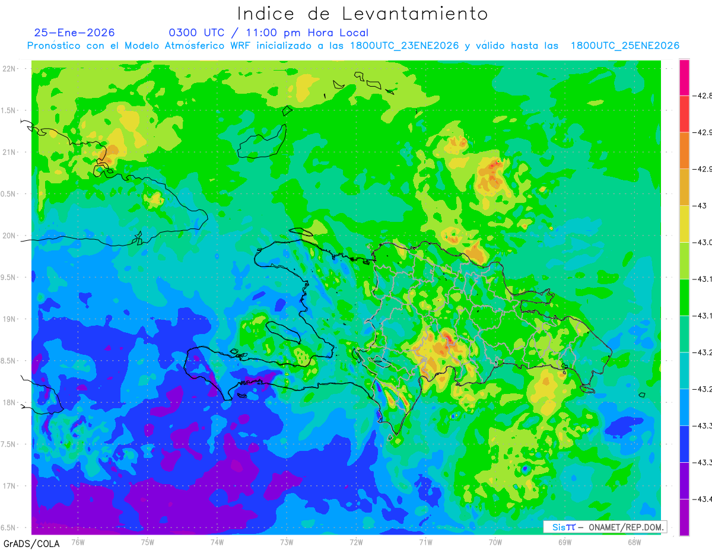Click the 72W longitude label
This screenshot has width=712, height=550.
356,542
